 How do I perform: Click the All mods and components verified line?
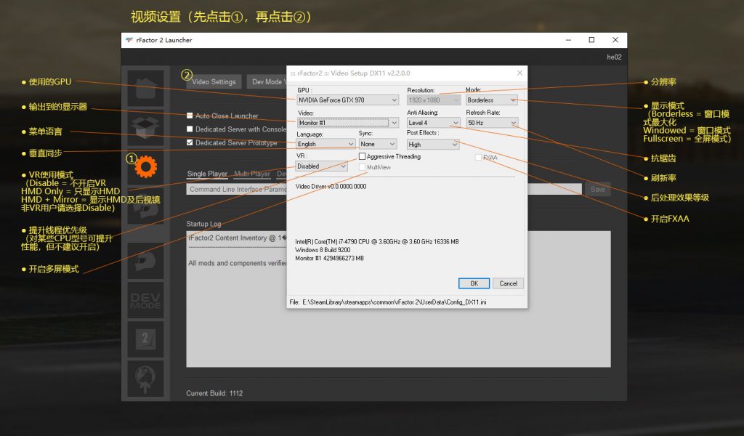coord(238,263)
